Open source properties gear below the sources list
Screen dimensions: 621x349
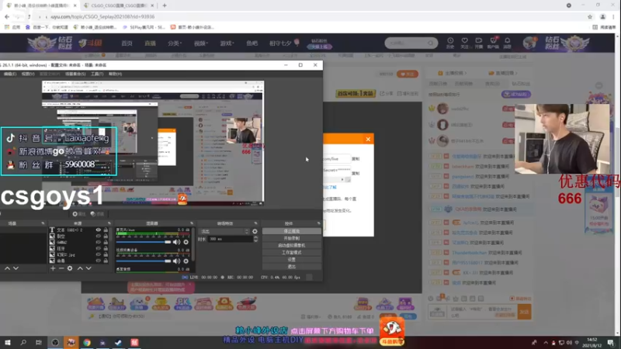70,268
